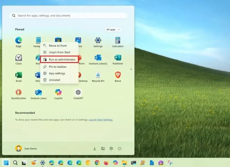Open Snipping Tool on the taskbar
This screenshot has width=230, height=167.
point(170,163)
